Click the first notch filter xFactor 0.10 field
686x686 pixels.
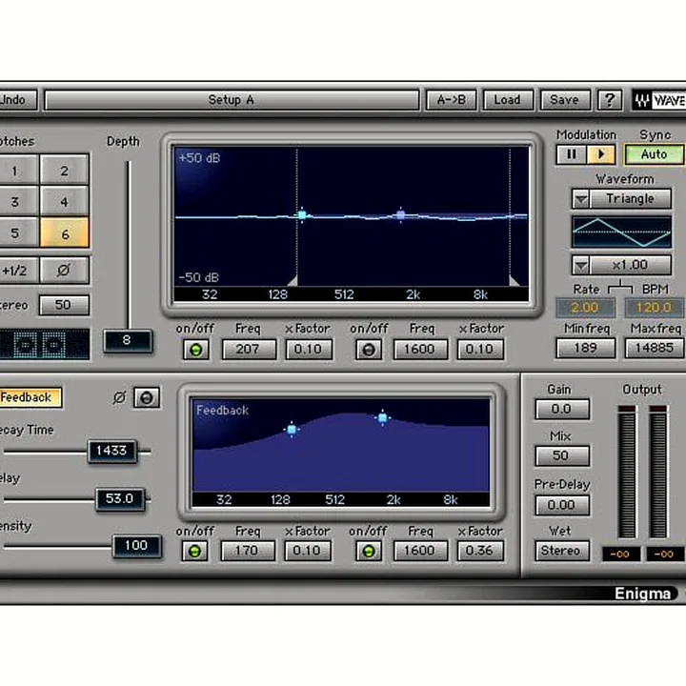pyautogui.click(x=309, y=350)
